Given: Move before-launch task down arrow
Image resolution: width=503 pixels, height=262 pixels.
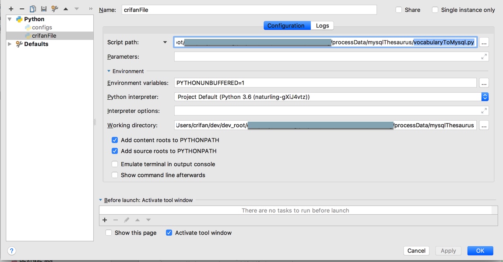Looking at the screenshot, I should click(148, 220).
